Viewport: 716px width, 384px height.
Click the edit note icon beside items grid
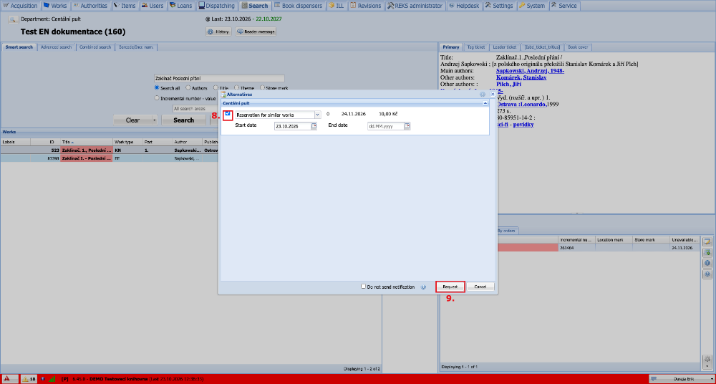708,241
